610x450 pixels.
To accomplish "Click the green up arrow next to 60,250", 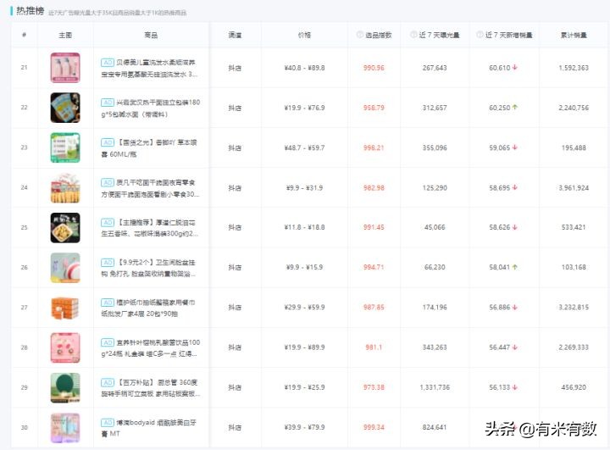I will (515, 107).
